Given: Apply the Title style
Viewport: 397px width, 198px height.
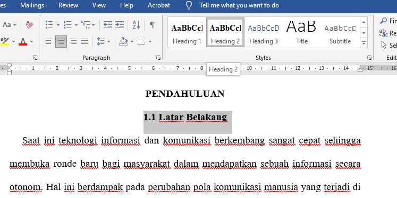Looking at the screenshot, I should click(x=301, y=32).
